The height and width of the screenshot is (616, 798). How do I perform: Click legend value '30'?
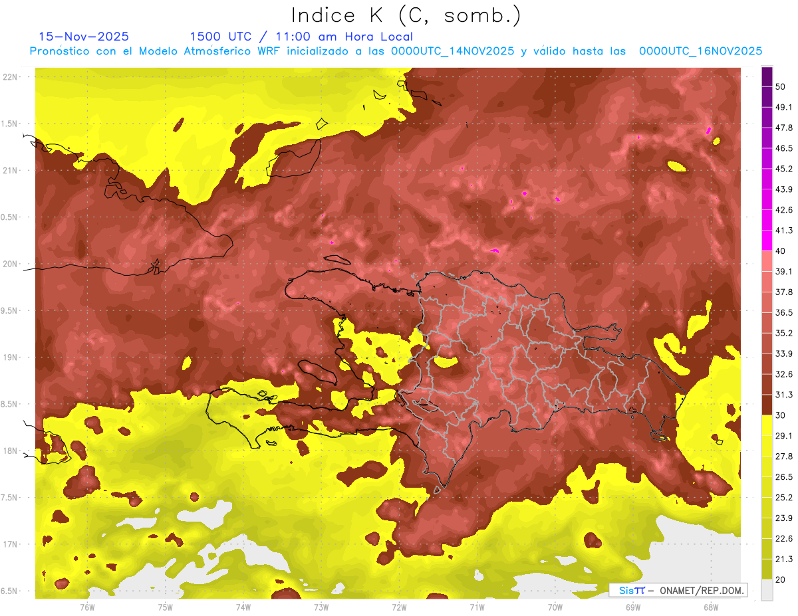(781, 415)
